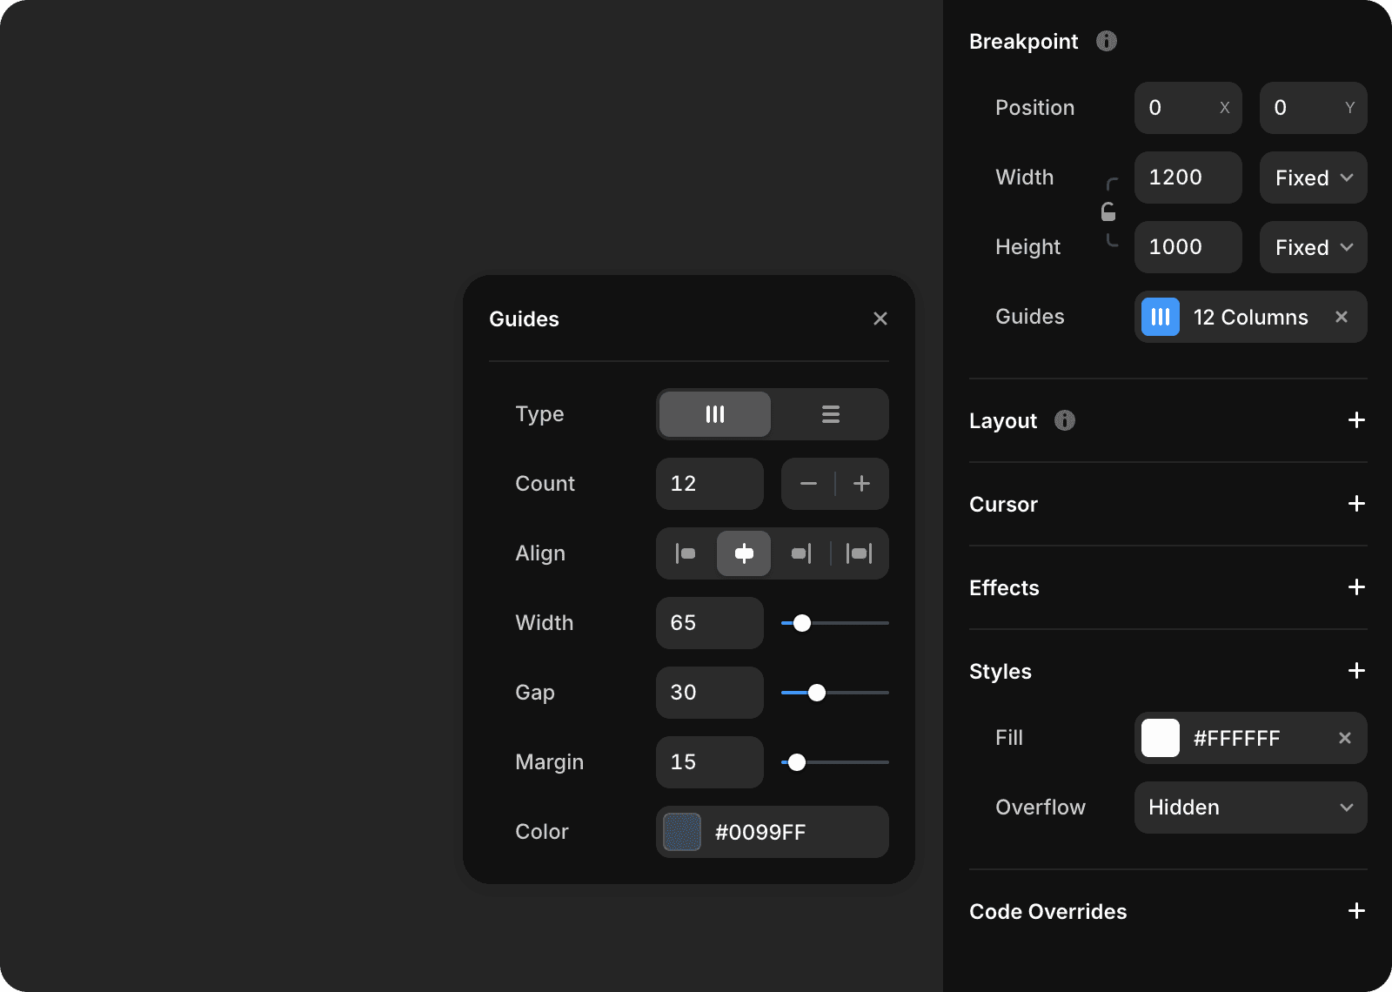Open the Width Fixed dropdown
The width and height of the screenshot is (1392, 992).
(1313, 178)
